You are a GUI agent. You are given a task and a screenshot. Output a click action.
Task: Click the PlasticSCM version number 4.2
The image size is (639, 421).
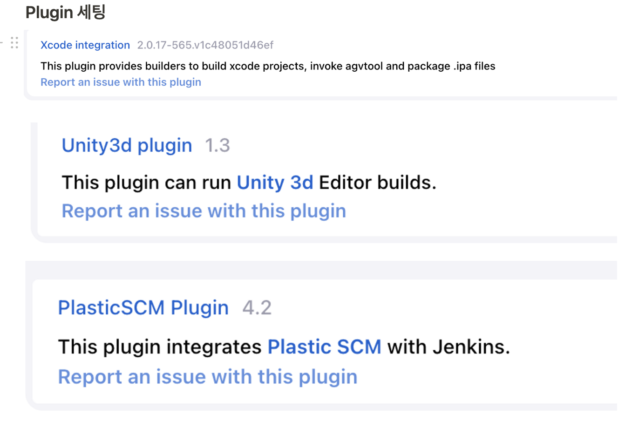[257, 308]
